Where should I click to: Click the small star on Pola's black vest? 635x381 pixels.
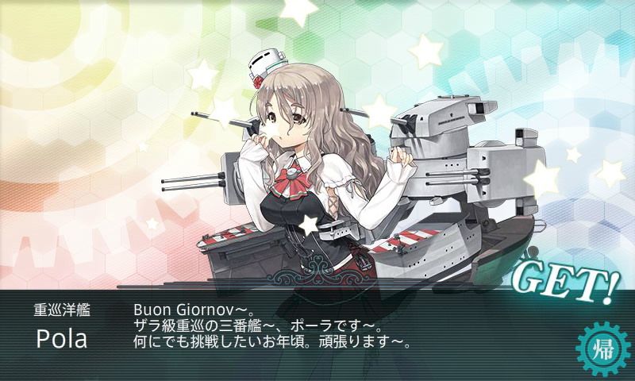point(308,225)
